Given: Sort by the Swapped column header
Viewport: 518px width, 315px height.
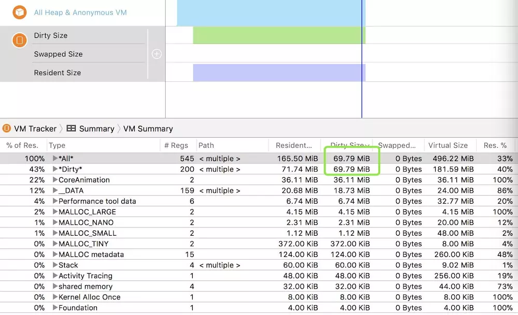Looking at the screenshot, I should pos(398,146).
